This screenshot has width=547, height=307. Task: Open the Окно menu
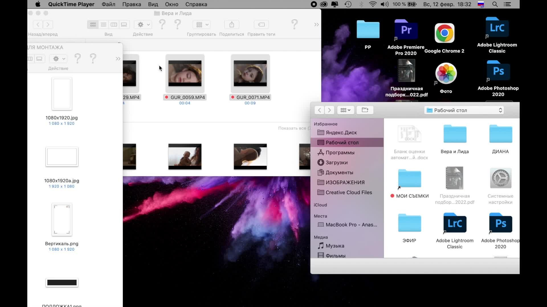tap(172, 4)
